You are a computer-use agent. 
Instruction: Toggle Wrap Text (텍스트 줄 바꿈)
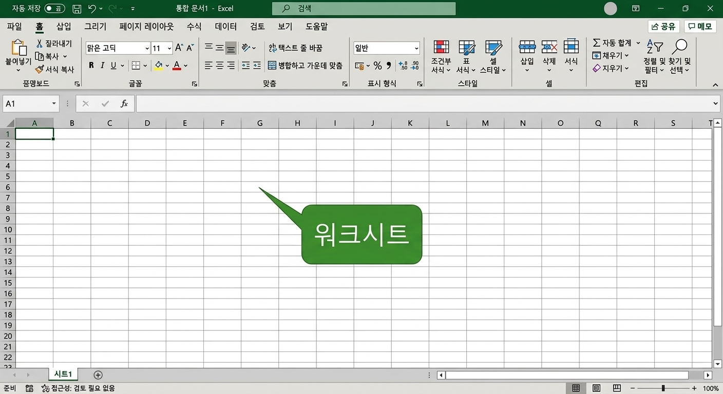[x=296, y=48]
